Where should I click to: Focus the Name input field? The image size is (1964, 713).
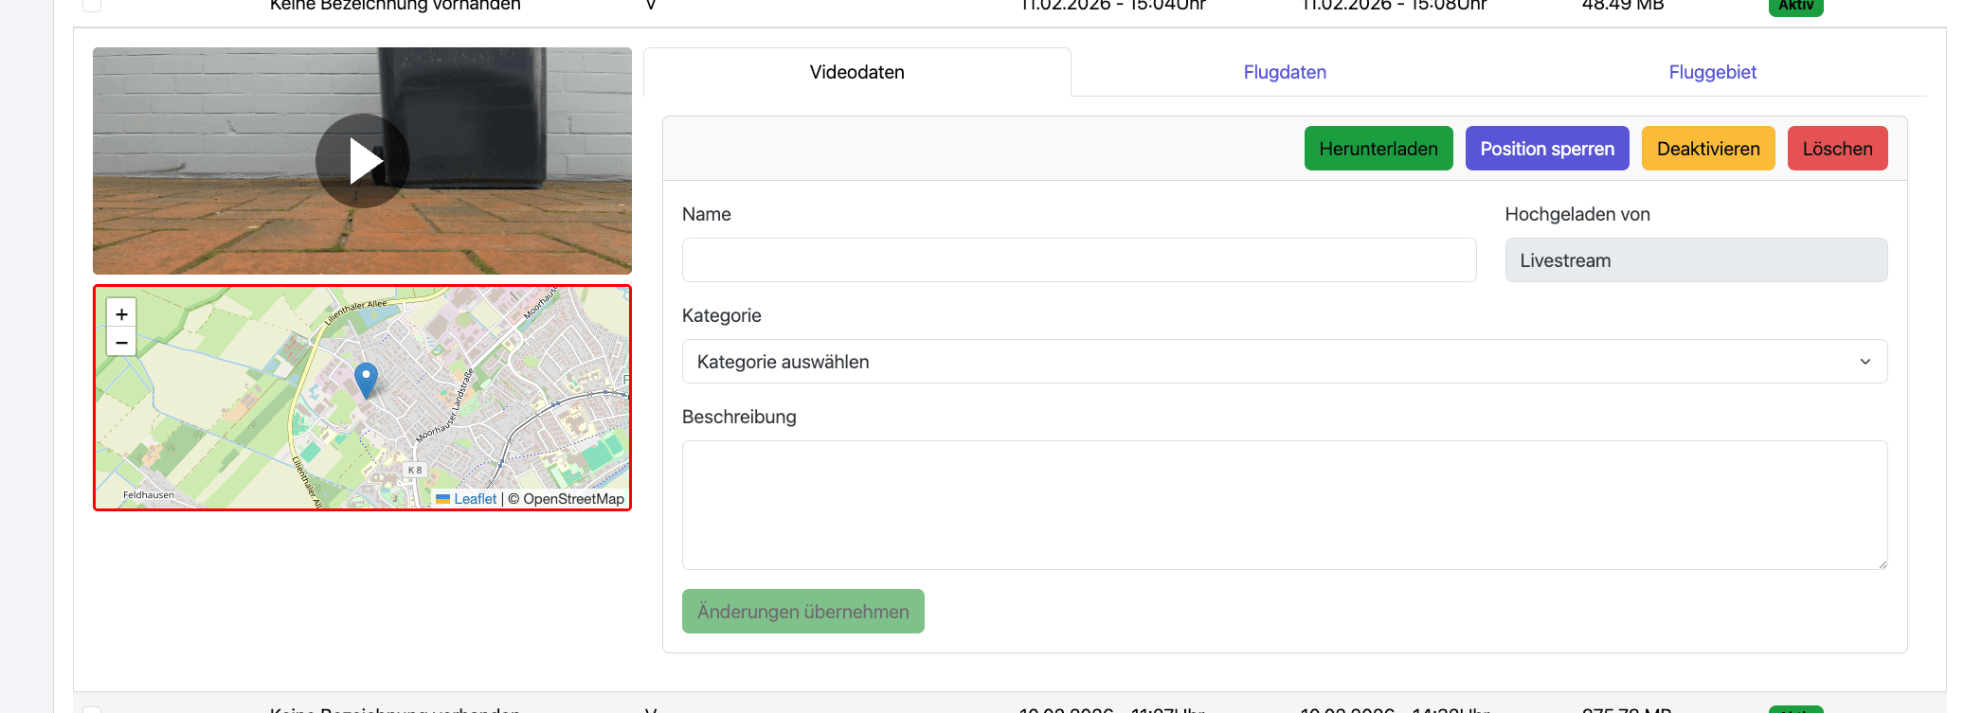1078,260
